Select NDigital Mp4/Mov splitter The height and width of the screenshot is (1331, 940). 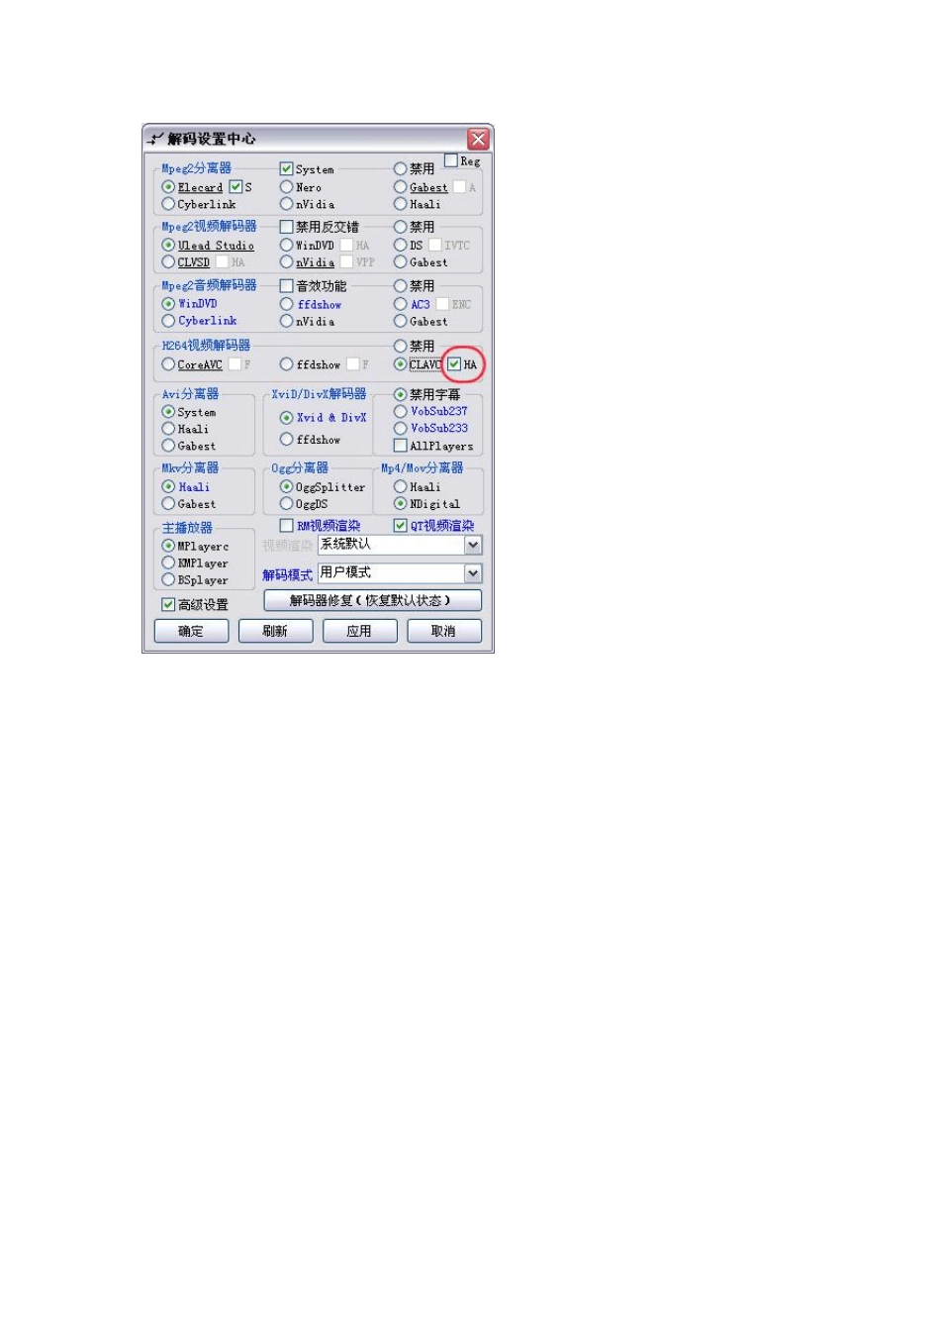[400, 504]
